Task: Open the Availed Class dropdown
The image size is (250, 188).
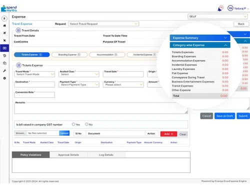Action: (x=79, y=74)
